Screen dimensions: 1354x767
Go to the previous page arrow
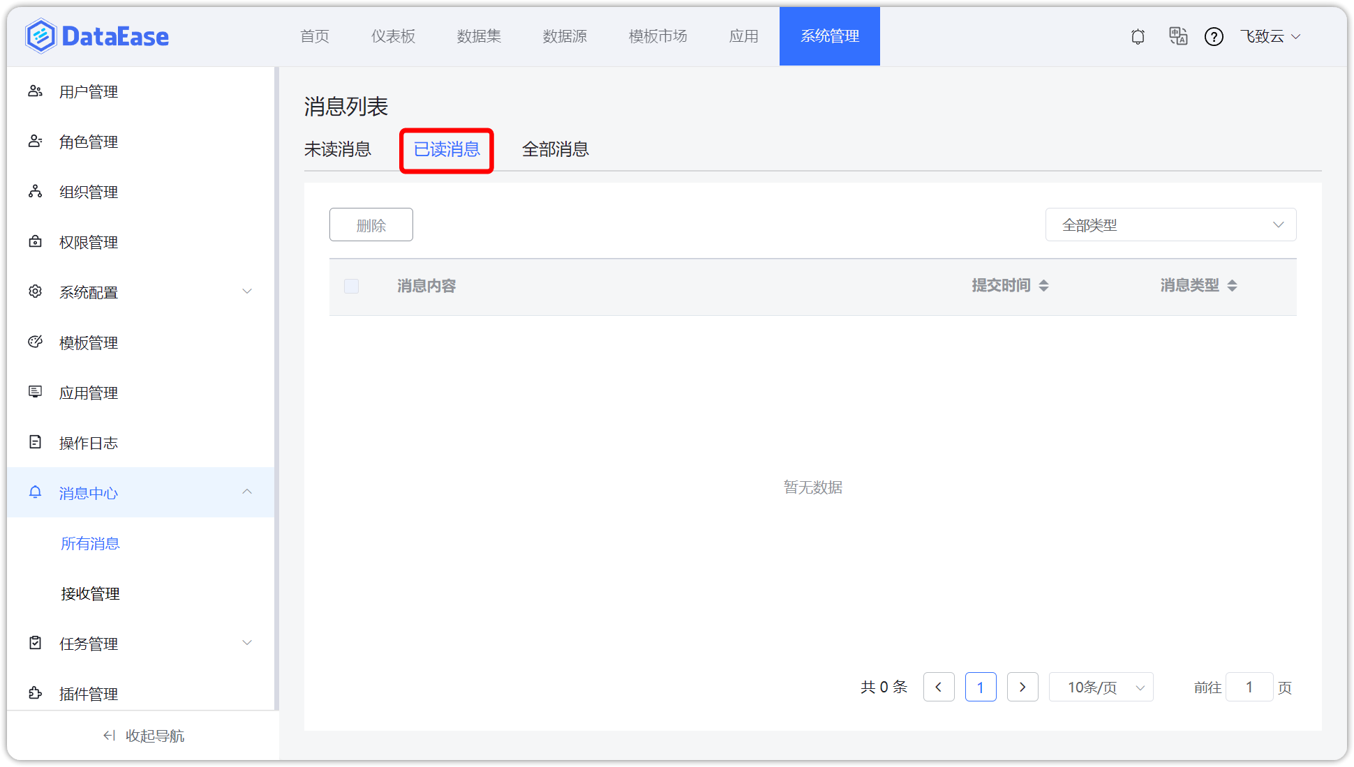tap(939, 687)
